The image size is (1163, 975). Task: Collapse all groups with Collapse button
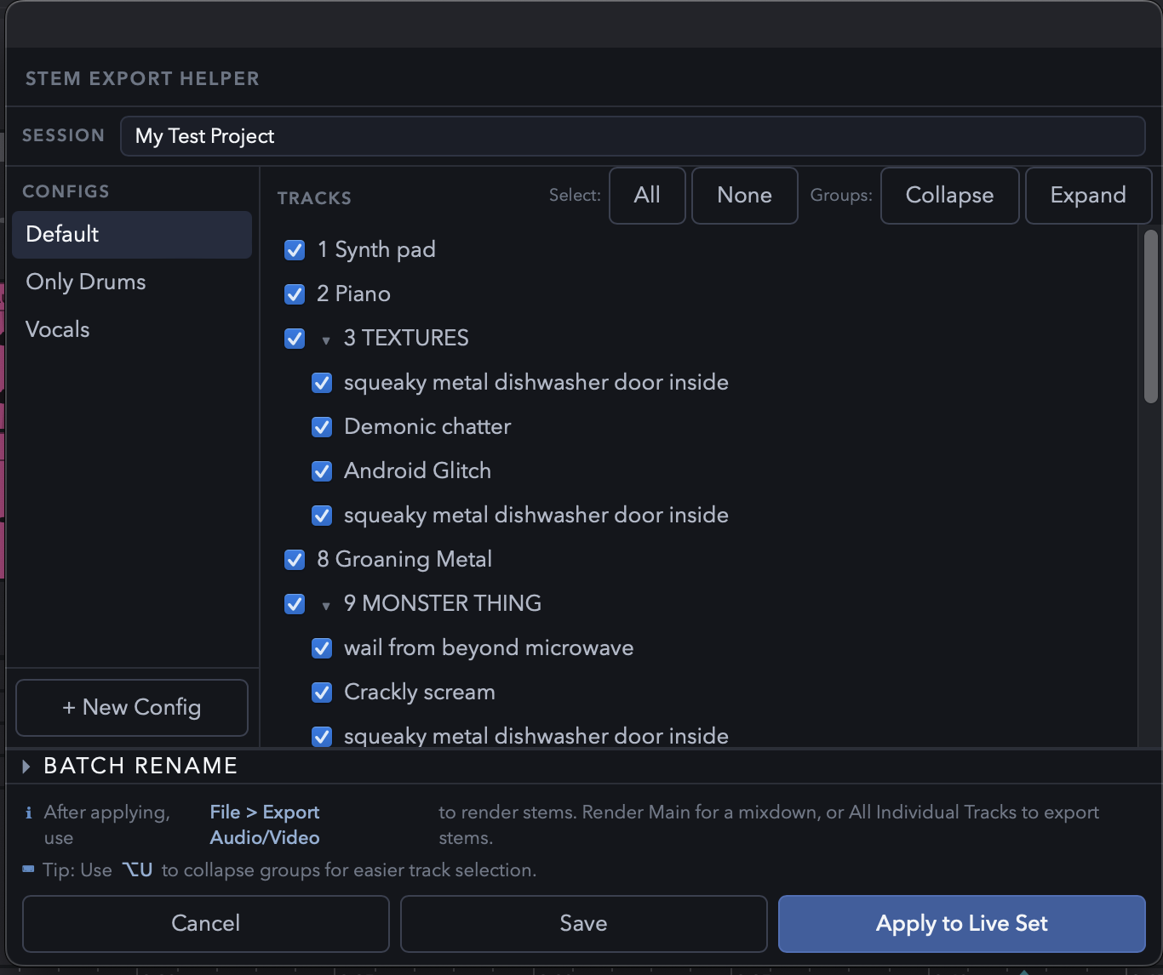pos(950,196)
